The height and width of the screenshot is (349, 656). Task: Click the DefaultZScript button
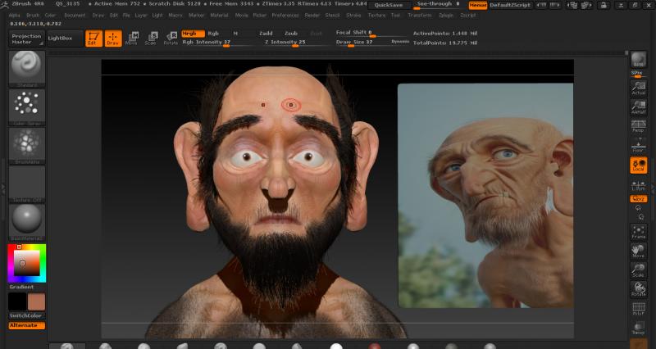tap(510, 6)
